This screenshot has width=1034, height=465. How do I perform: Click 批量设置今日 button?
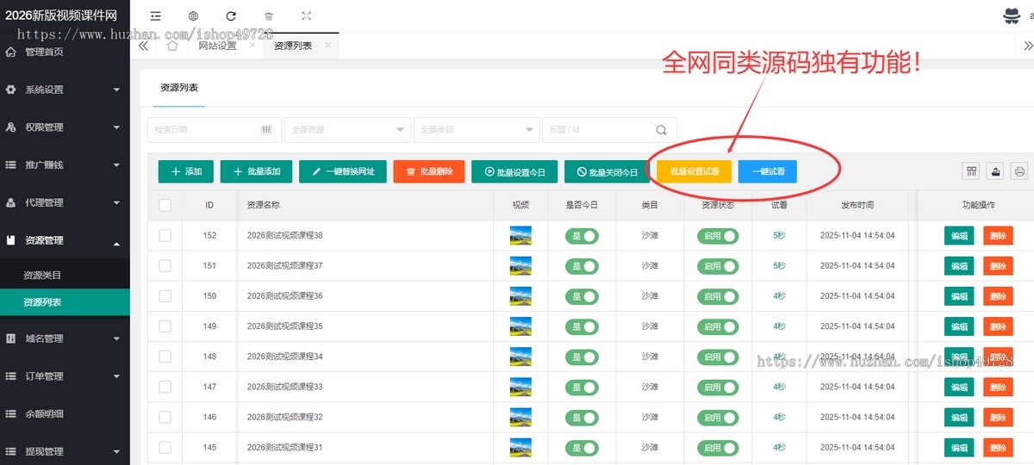coord(514,171)
